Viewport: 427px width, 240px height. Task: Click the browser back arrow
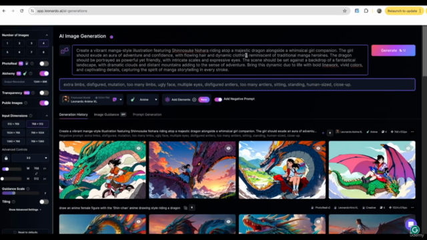tap(4, 11)
